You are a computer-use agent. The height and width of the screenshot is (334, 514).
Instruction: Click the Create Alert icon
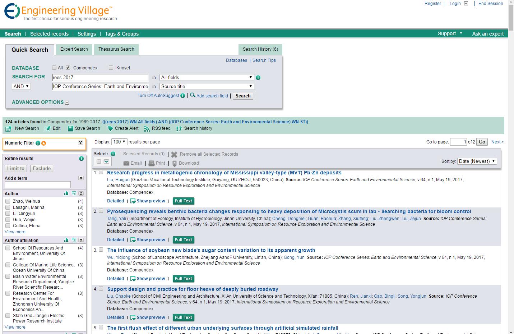click(x=111, y=129)
